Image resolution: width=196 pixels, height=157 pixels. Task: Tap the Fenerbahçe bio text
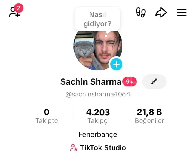coord(98,135)
